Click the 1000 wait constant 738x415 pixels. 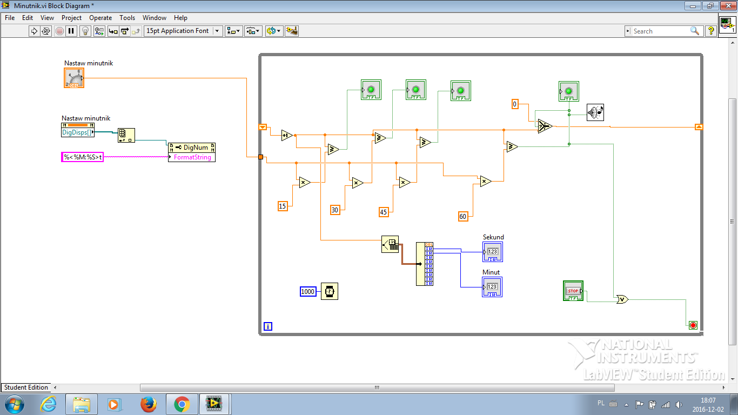tap(307, 291)
